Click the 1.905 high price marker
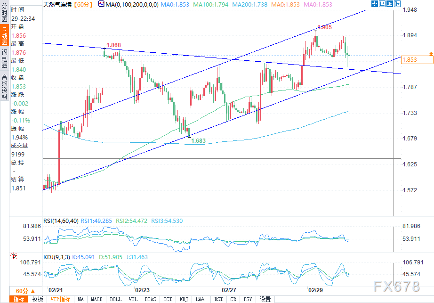The width and height of the screenshot is (434, 303). [x=324, y=27]
